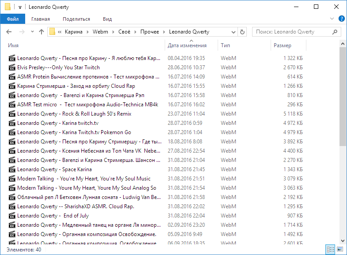Select icon of Карина Стримерша - Заход на орбиту
Viewport: 347px width, 255px height.
pyautogui.click(x=12, y=86)
